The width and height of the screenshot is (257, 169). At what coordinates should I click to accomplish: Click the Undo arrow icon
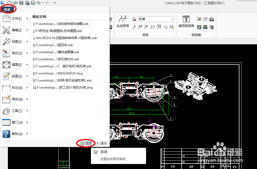point(39,3)
